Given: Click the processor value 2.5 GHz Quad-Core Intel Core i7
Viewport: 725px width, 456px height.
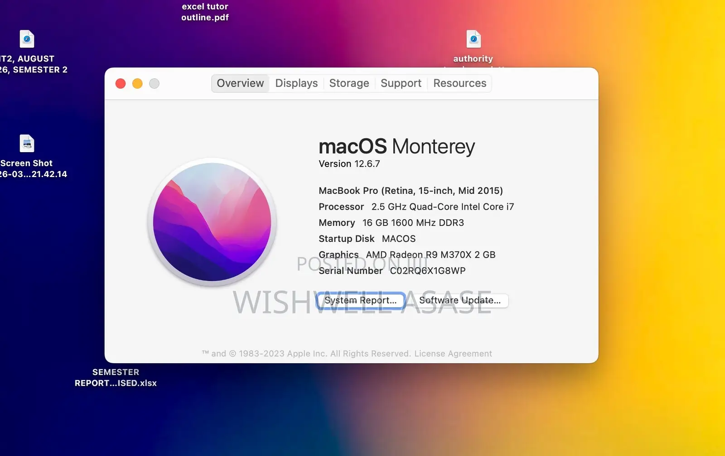Looking at the screenshot, I should (x=443, y=207).
